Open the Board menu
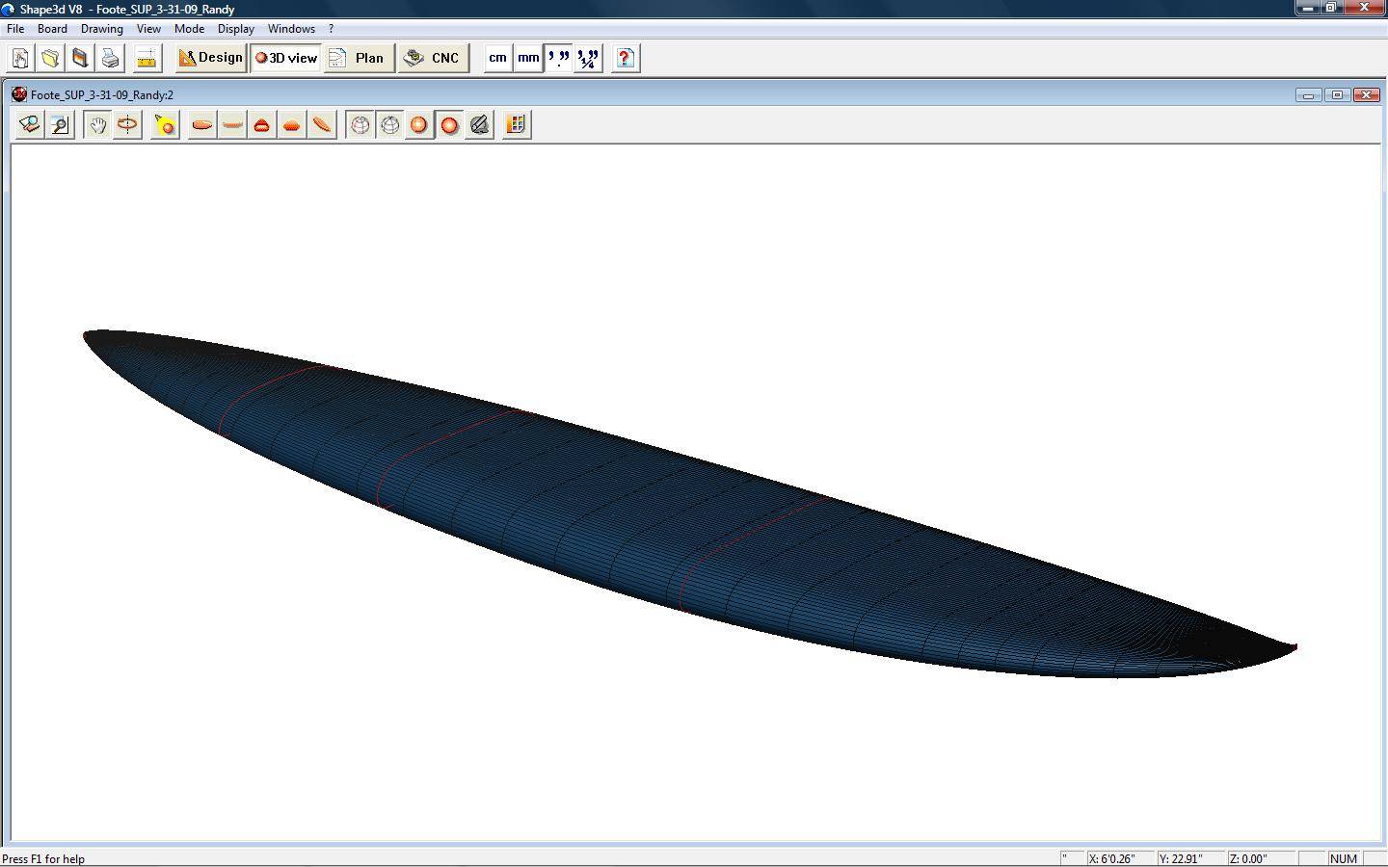Screen dimensions: 1388x867 point(52,29)
